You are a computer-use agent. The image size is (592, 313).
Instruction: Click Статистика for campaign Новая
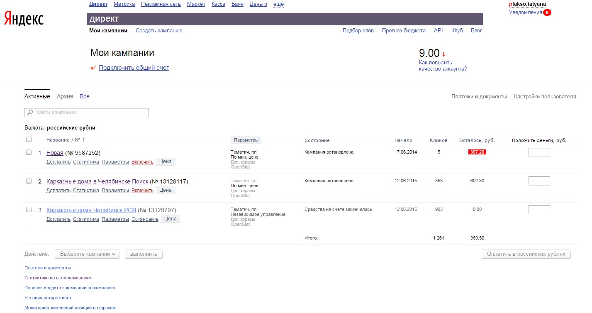click(x=86, y=162)
